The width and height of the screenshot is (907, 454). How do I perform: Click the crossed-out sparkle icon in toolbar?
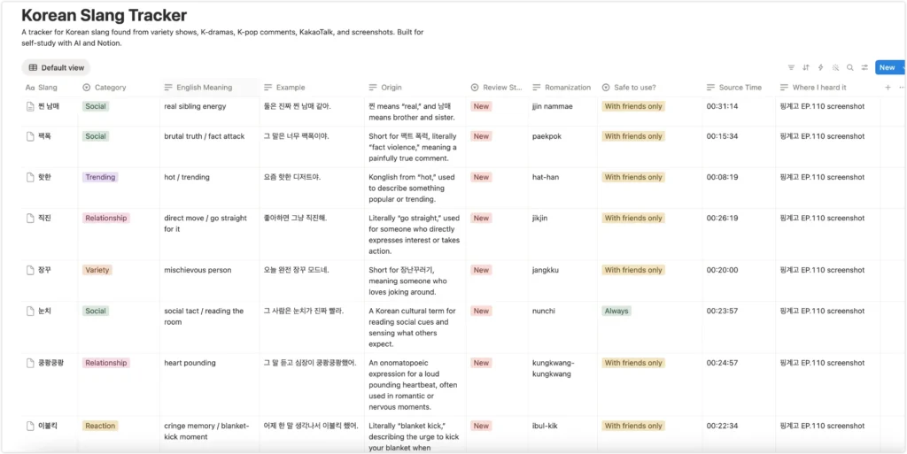[x=835, y=67]
